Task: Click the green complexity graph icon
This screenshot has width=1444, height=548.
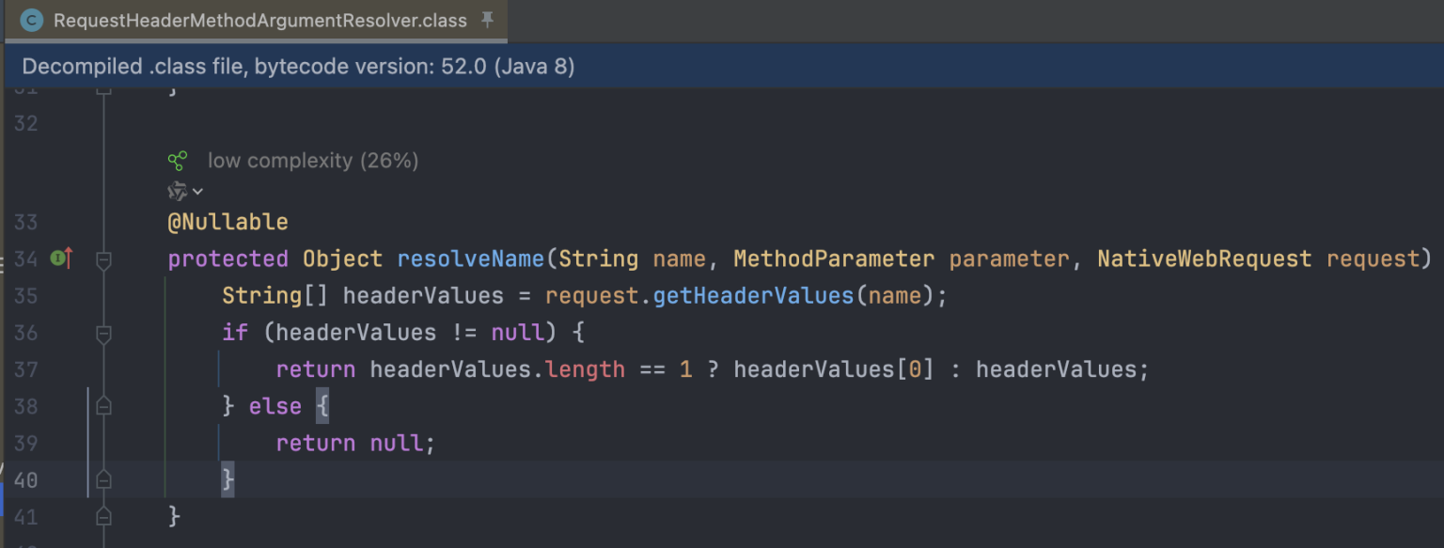Action: (x=177, y=161)
